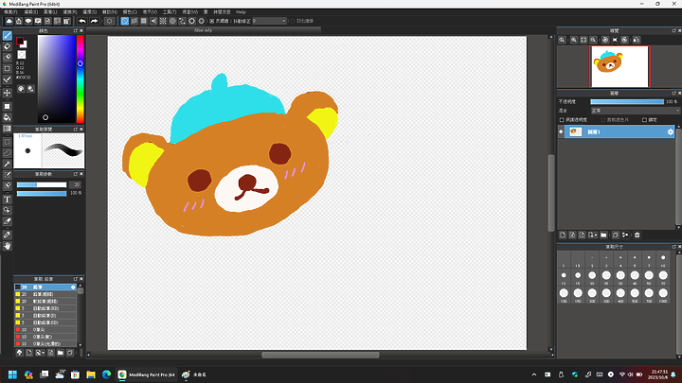Toggle the checkbox right of the correction dropdown
Viewport: 682px width, 383px height.
tap(293, 21)
